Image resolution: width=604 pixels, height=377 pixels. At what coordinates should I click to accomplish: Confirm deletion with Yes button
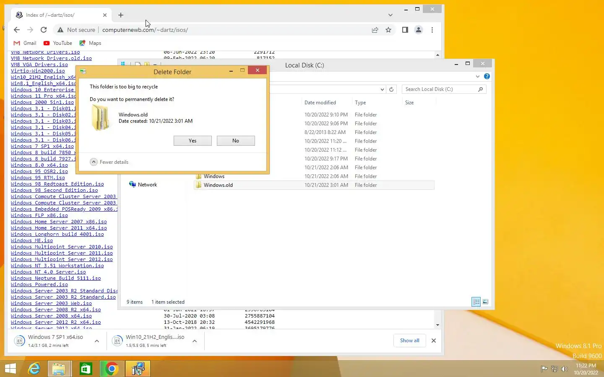point(193,141)
